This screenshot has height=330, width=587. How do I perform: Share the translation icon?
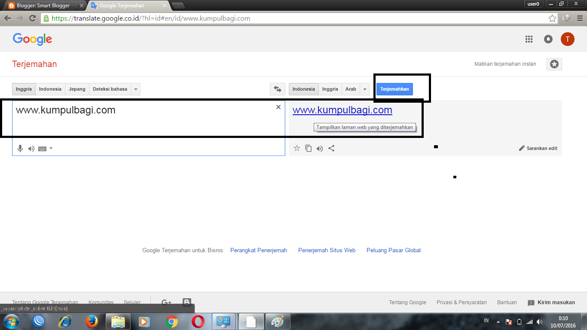[x=331, y=148]
